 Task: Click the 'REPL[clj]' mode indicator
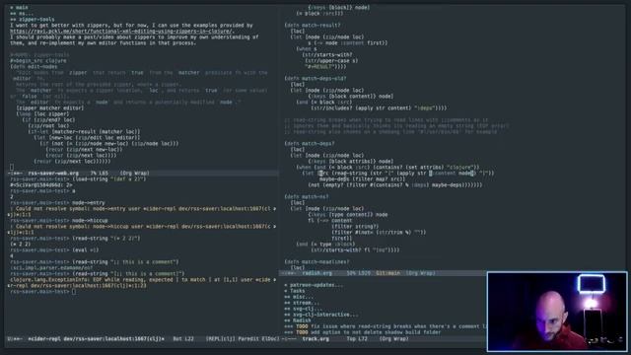(221, 339)
